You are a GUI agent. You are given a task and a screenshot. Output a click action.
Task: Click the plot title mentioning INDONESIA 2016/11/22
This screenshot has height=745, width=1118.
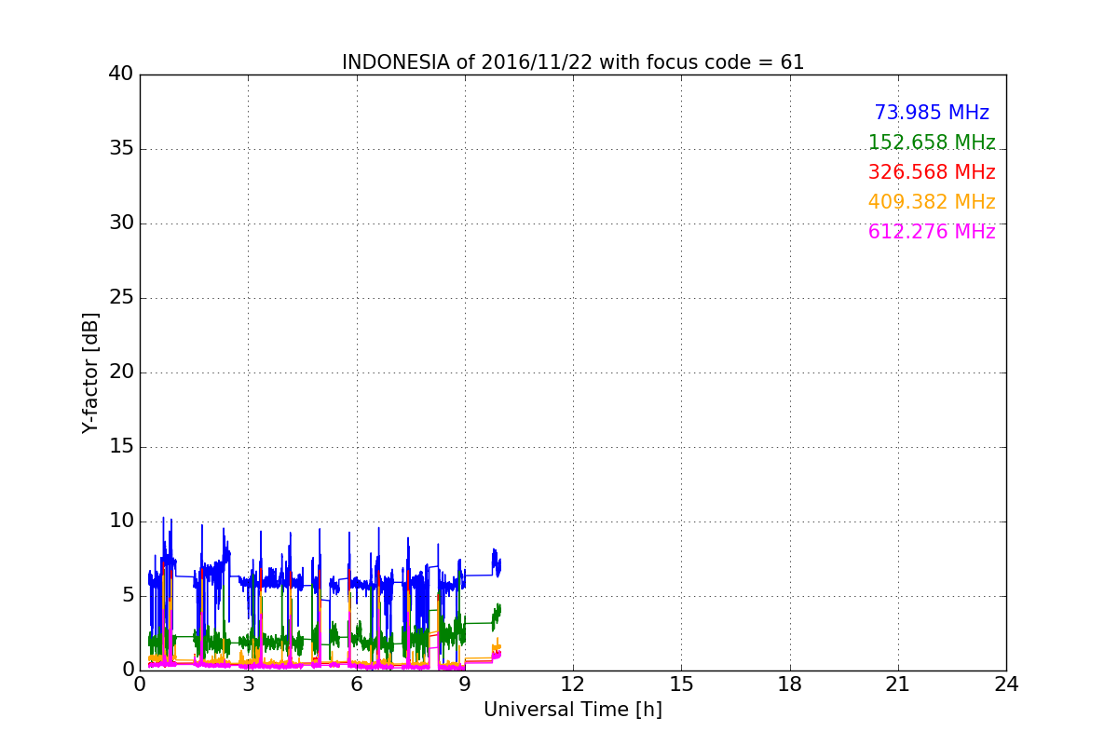tap(573, 62)
